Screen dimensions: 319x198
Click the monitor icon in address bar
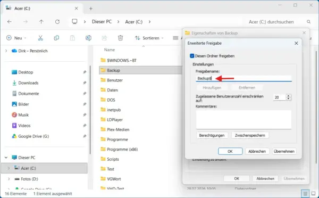(74, 21)
